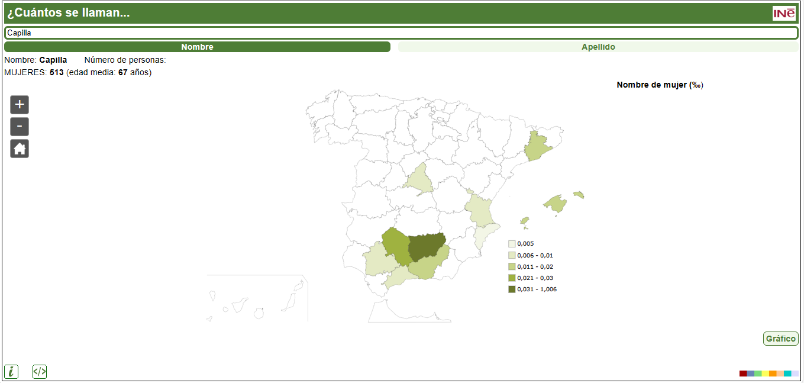Screen dimensions: 804x383
Task: Switch to the Apellido tab
Action: [x=598, y=47]
